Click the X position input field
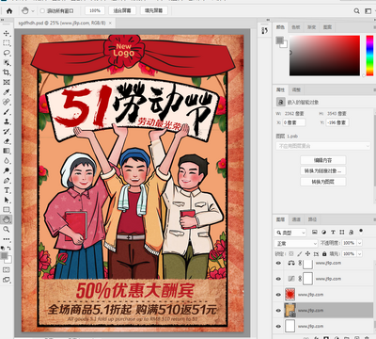376x339 pixels. [x=294, y=122]
